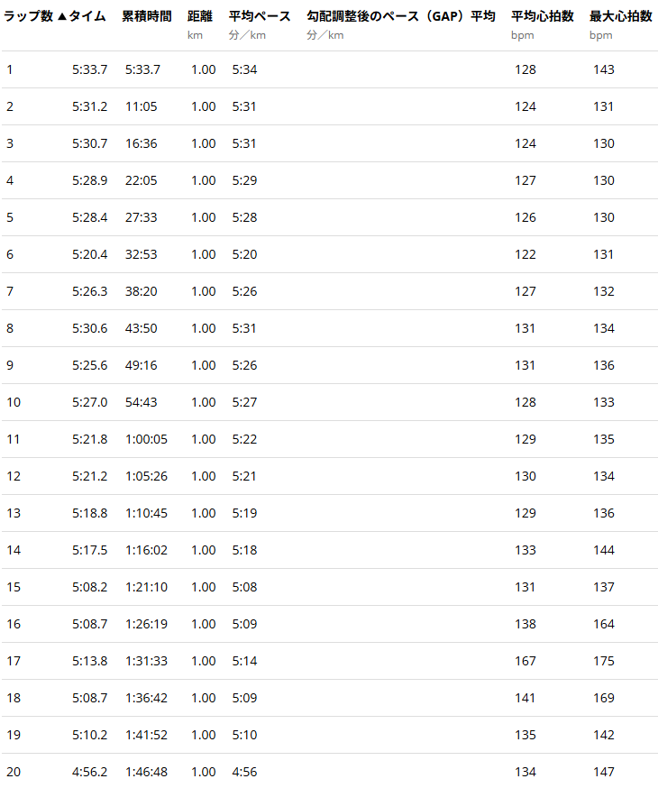Click the 最大心拍数 column header
This screenshot has height=788, width=658.
621,17
